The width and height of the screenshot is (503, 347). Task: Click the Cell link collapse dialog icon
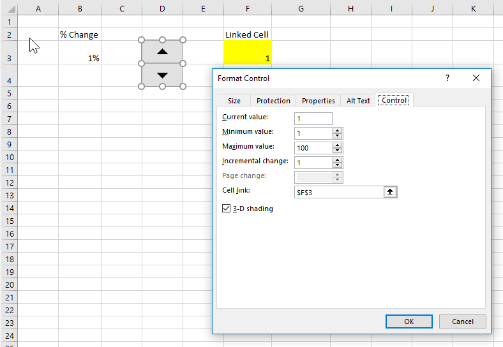point(390,192)
